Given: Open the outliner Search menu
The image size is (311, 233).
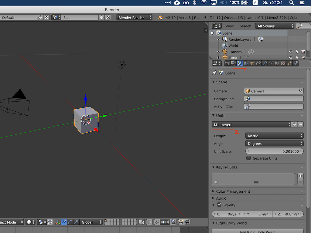Looking at the screenshot, I should click(245, 26).
